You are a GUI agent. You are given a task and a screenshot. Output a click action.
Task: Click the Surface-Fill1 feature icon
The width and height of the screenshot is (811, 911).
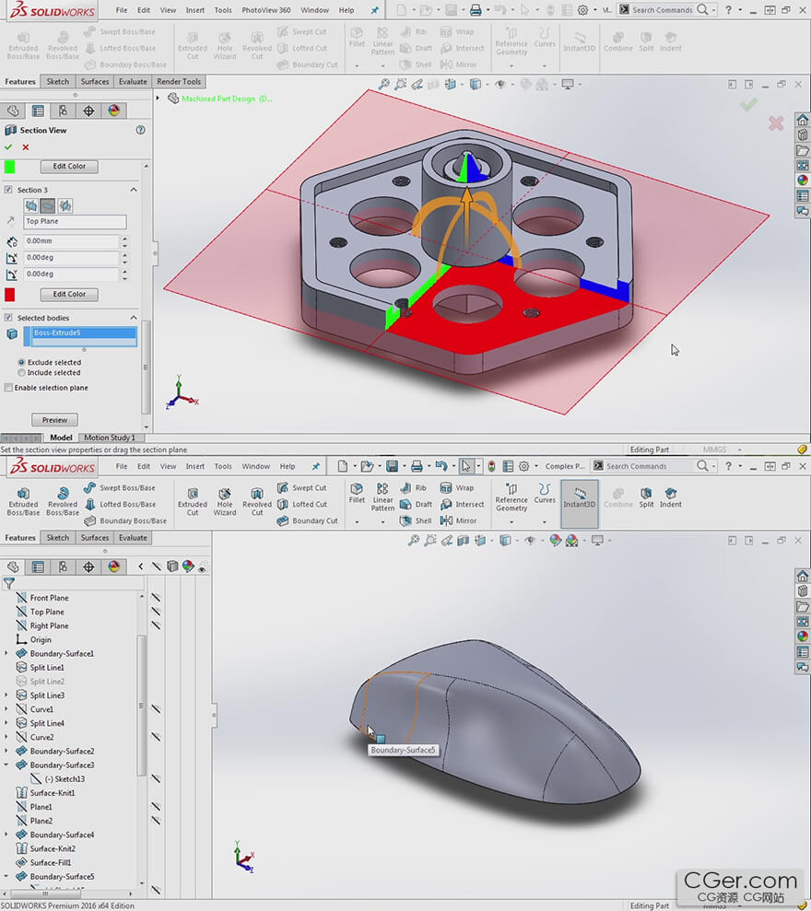(x=21, y=863)
